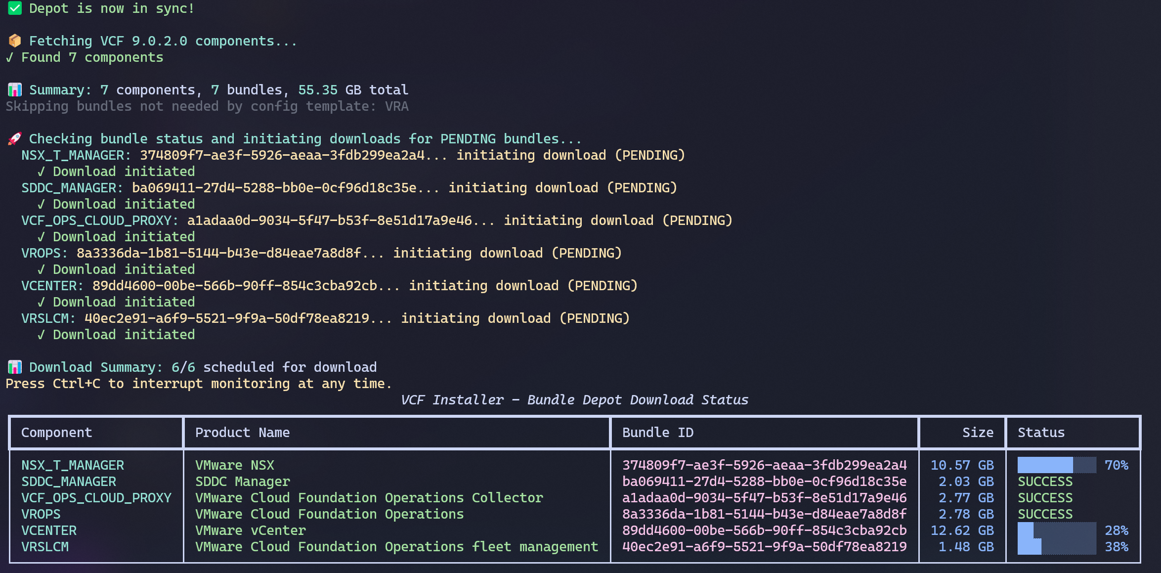Image resolution: width=1161 pixels, height=573 pixels.
Task: Click 'VMware Cloud Foundation Operations fleet management' text
Action: (396, 547)
